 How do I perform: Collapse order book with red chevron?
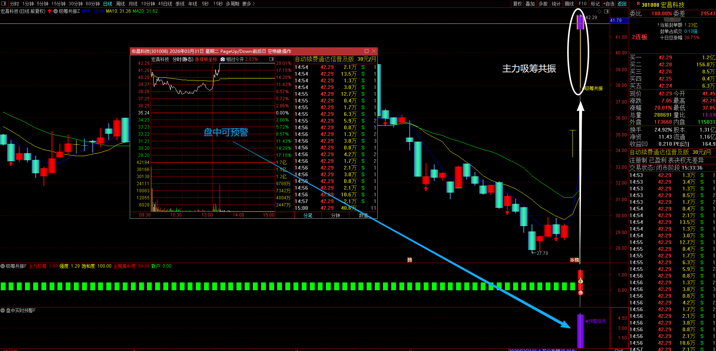672,19
